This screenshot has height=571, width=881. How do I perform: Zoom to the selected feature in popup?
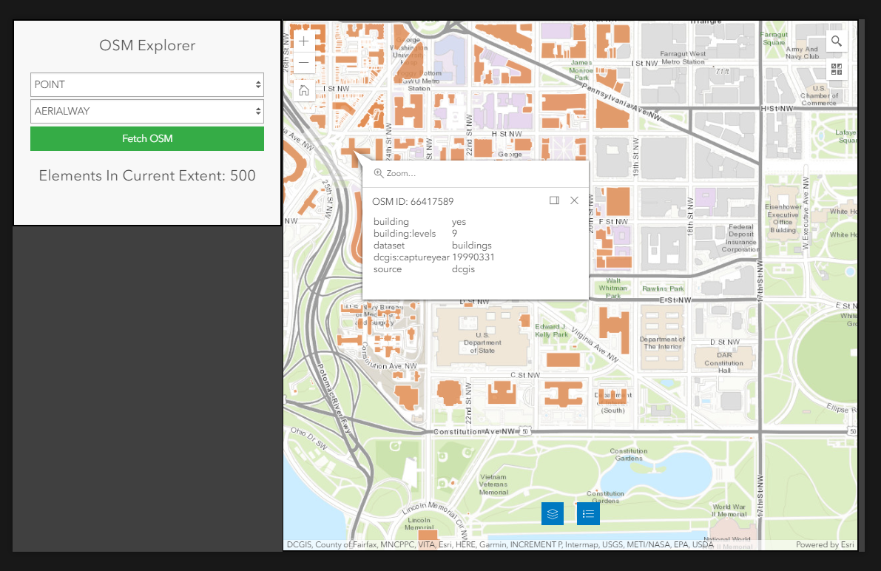pyautogui.click(x=395, y=173)
